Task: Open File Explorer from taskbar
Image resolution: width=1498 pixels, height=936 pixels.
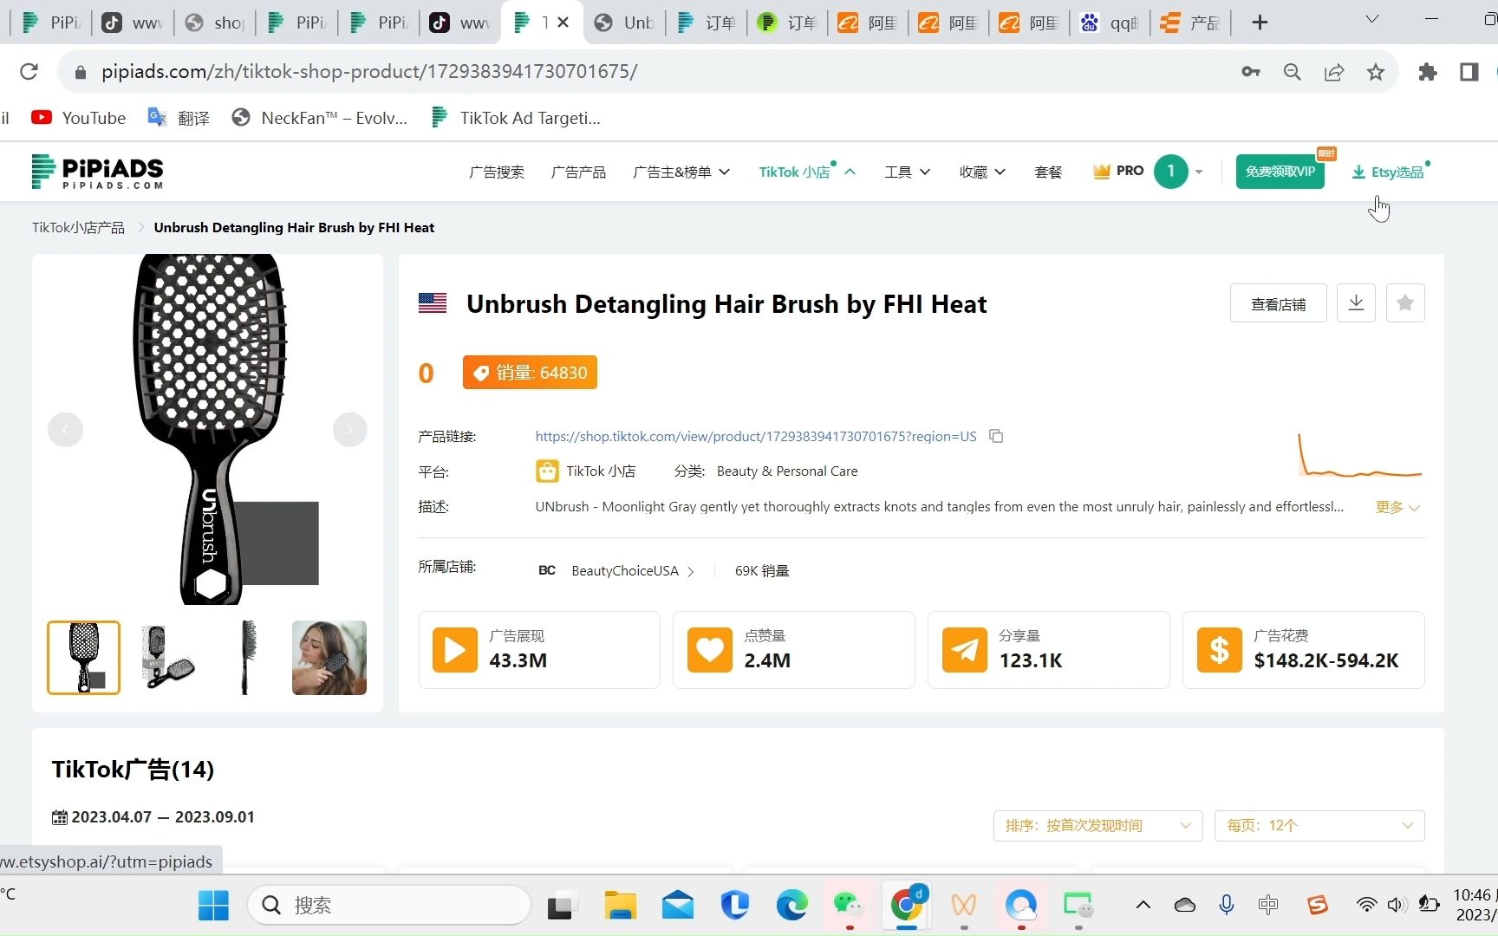Action: (x=620, y=906)
